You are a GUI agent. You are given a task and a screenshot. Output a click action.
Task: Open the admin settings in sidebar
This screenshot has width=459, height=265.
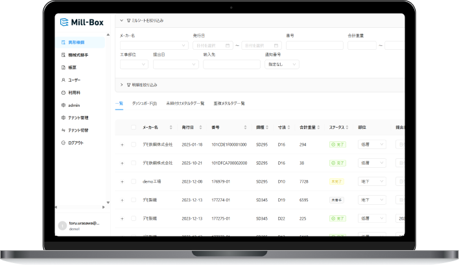[x=73, y=104]
